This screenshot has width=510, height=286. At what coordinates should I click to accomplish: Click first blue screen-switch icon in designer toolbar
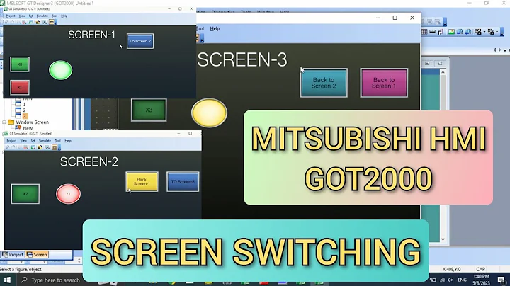pyautogui.click(x=460, y=32)
